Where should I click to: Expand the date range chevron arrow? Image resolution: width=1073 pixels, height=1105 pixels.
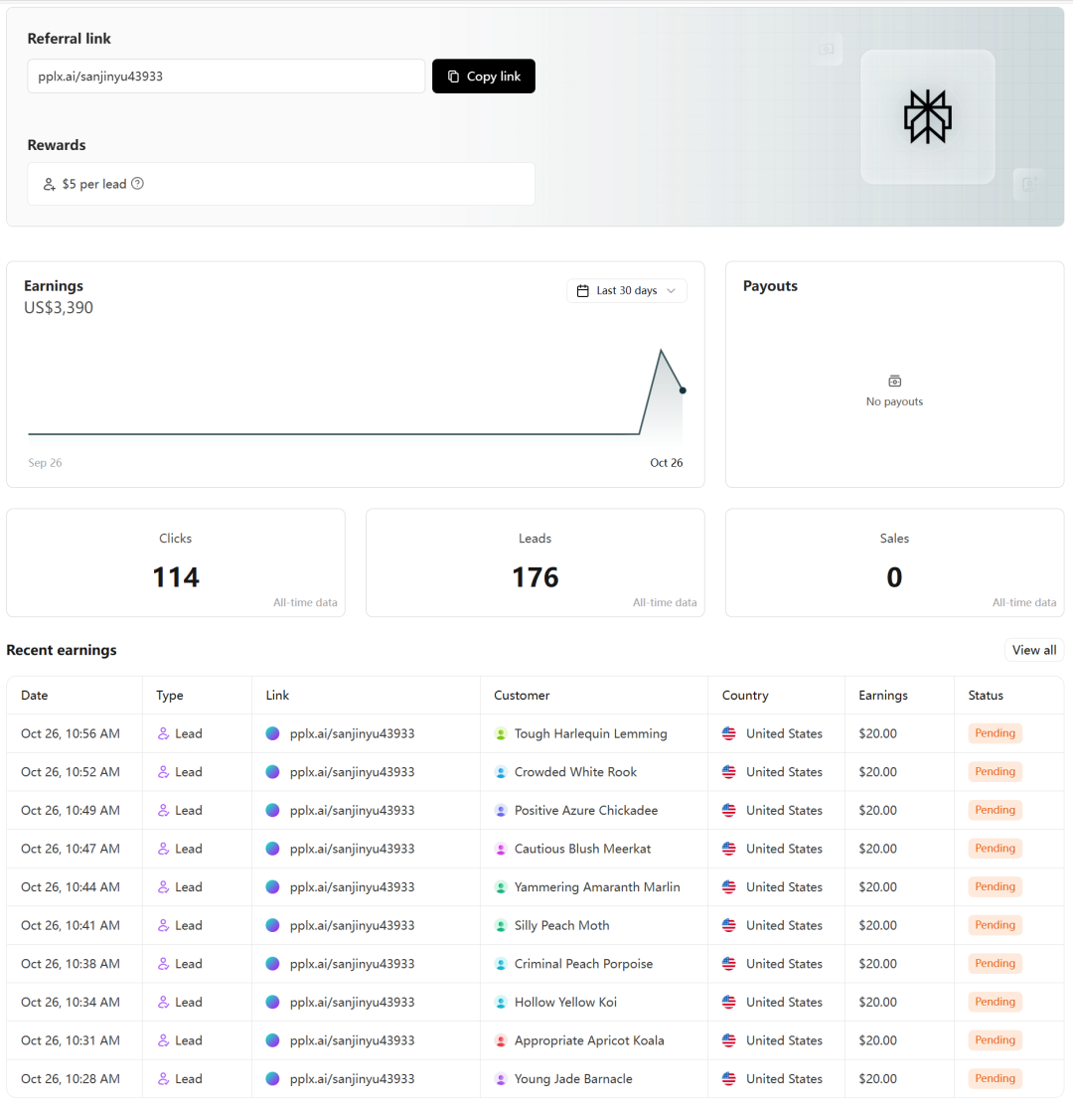671,291
